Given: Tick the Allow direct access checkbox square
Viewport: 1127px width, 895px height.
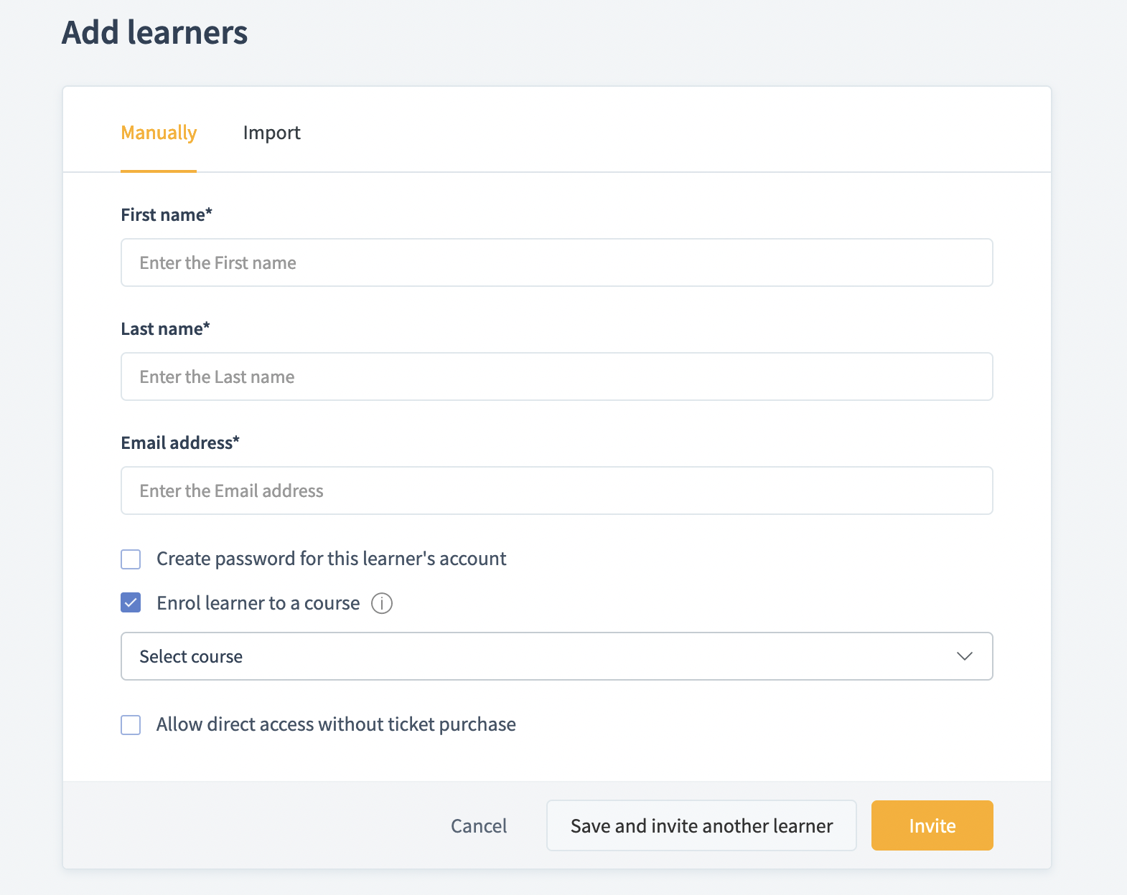Looking at the screenshot, I should [131, 725].
